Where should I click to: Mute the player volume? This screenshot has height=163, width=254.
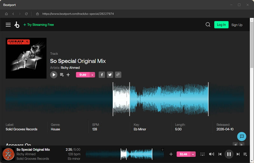(x=211, y=154)
